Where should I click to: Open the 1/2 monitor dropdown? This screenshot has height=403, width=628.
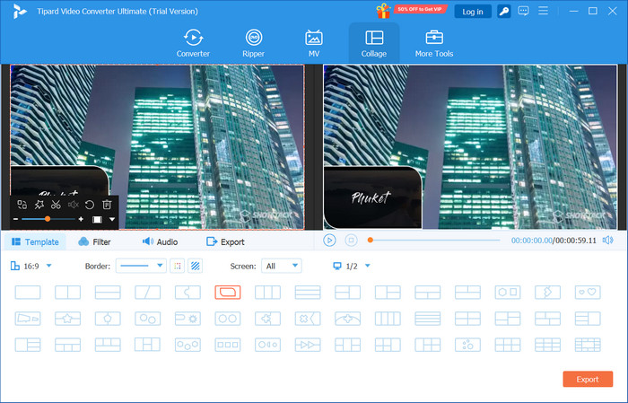[x=352, y=266]
